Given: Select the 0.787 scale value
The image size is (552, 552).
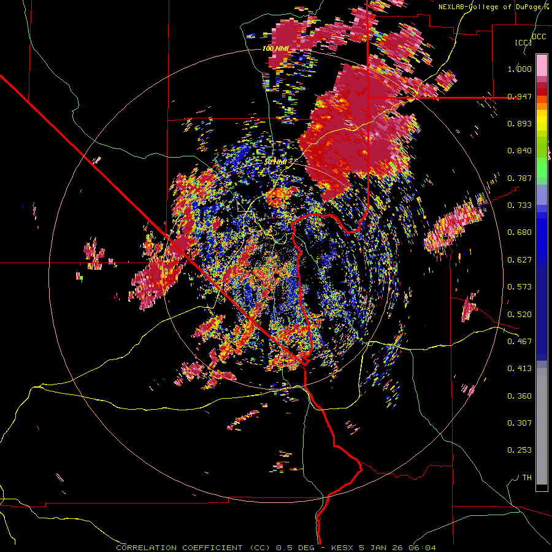Looking at the screenshot, I should click(519, 178).
